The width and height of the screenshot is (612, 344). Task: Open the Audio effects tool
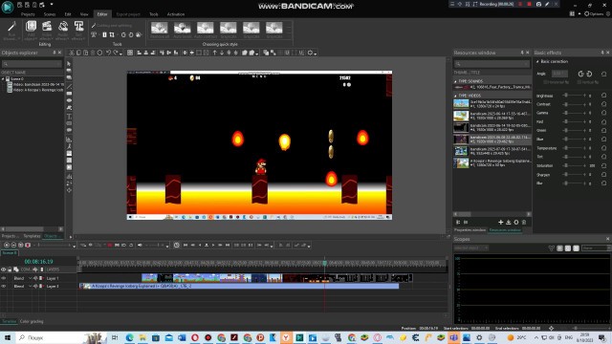[x=63, y=31]
